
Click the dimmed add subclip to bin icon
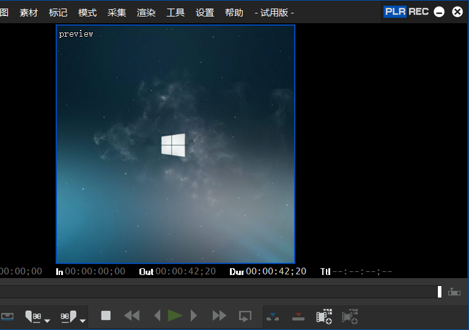350,317
